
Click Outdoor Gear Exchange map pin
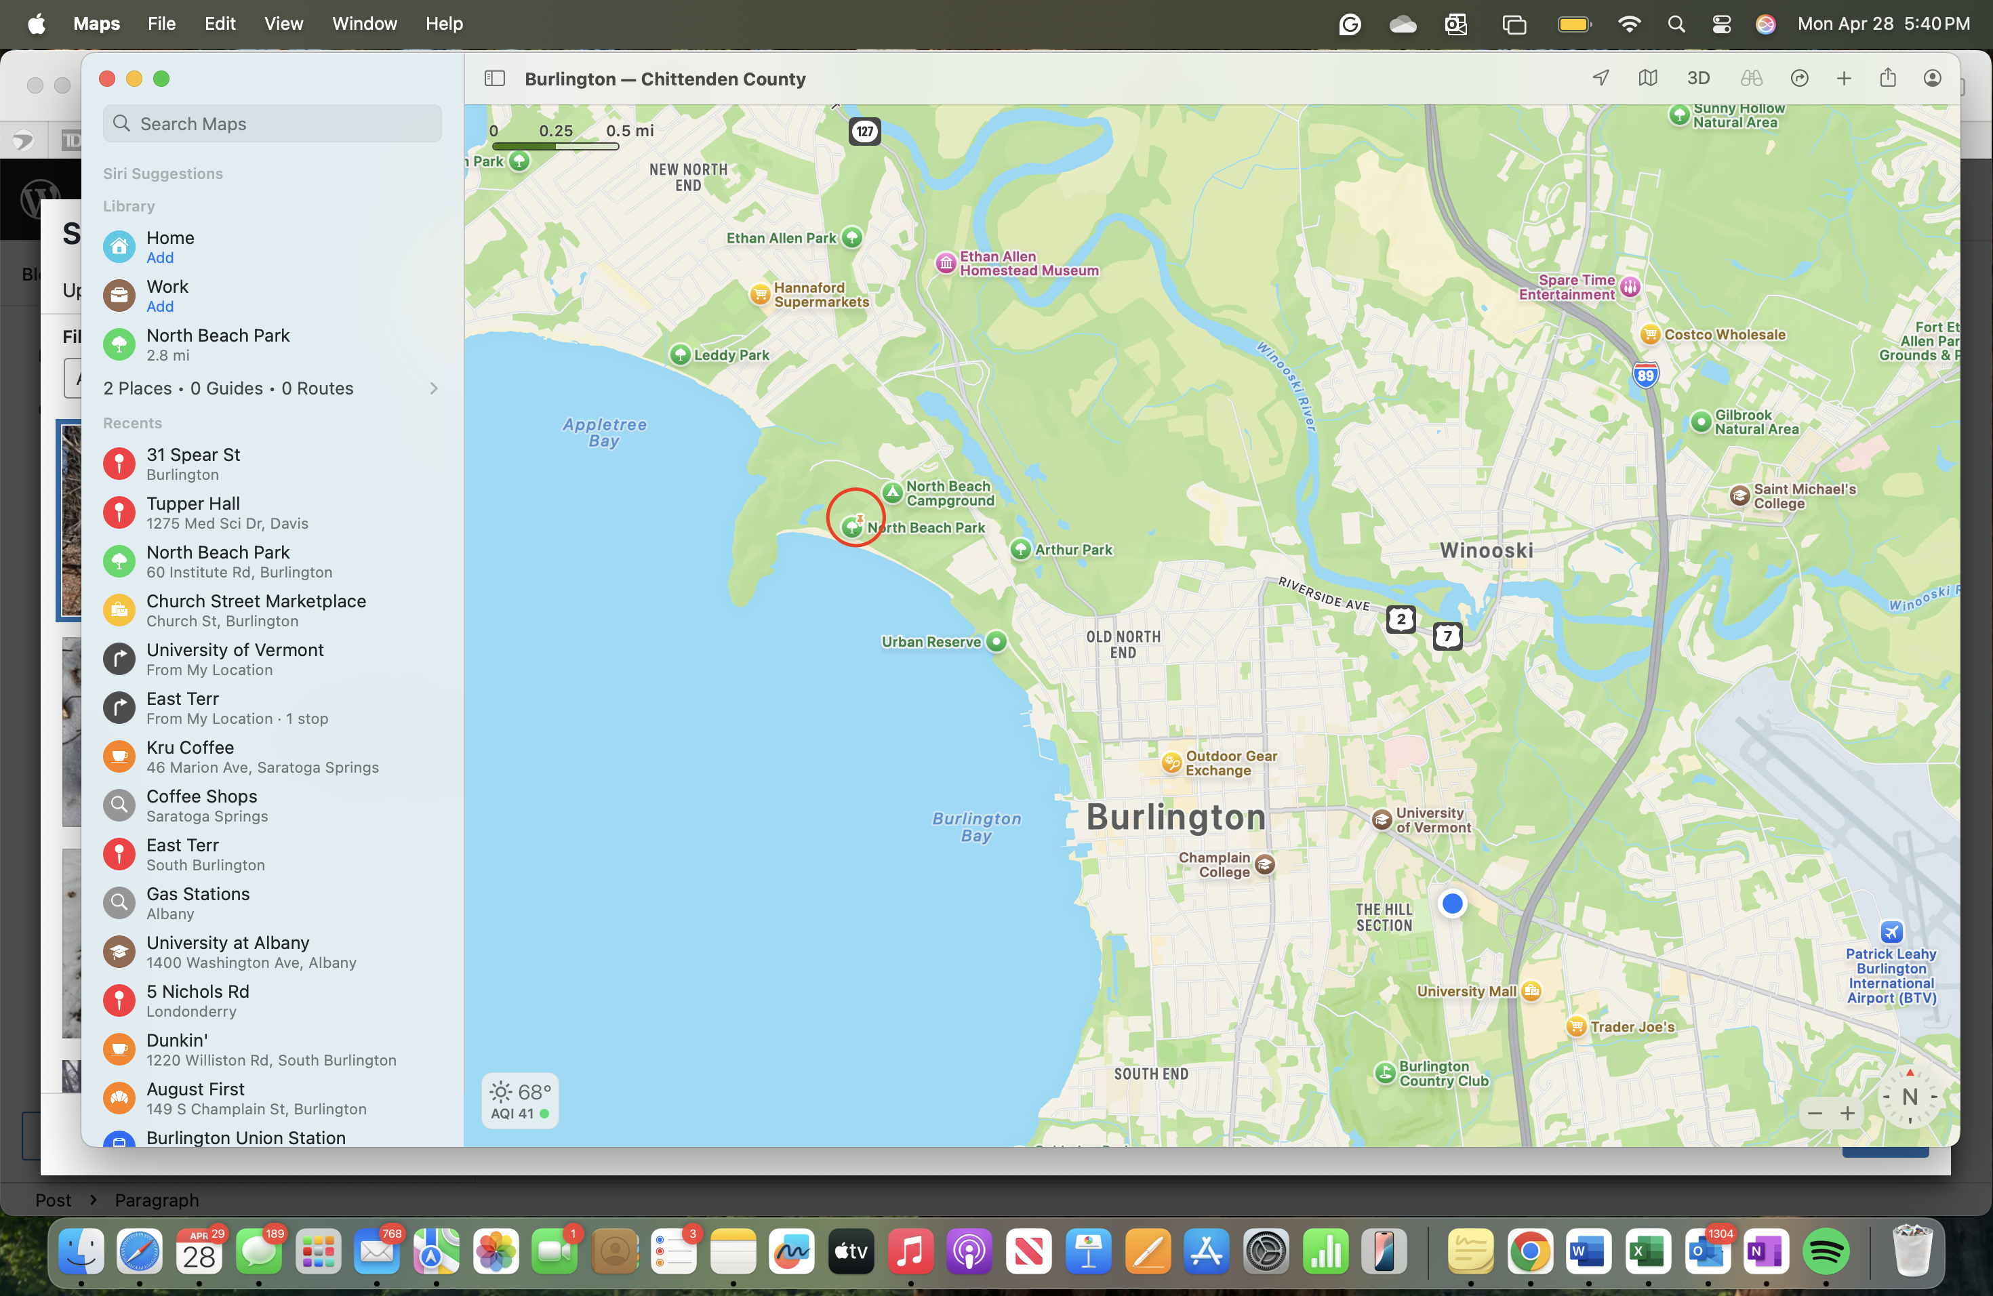tap(1171, 763)
